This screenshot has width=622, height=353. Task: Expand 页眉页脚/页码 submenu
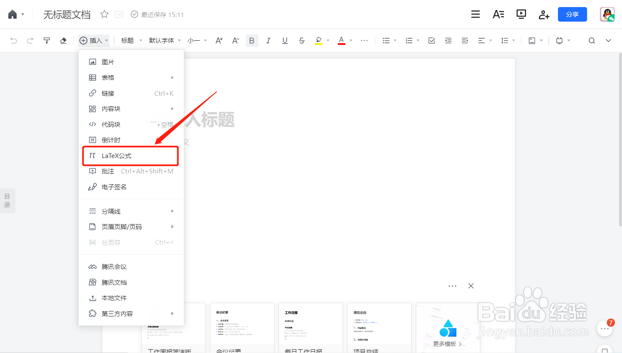click(131, 227)
